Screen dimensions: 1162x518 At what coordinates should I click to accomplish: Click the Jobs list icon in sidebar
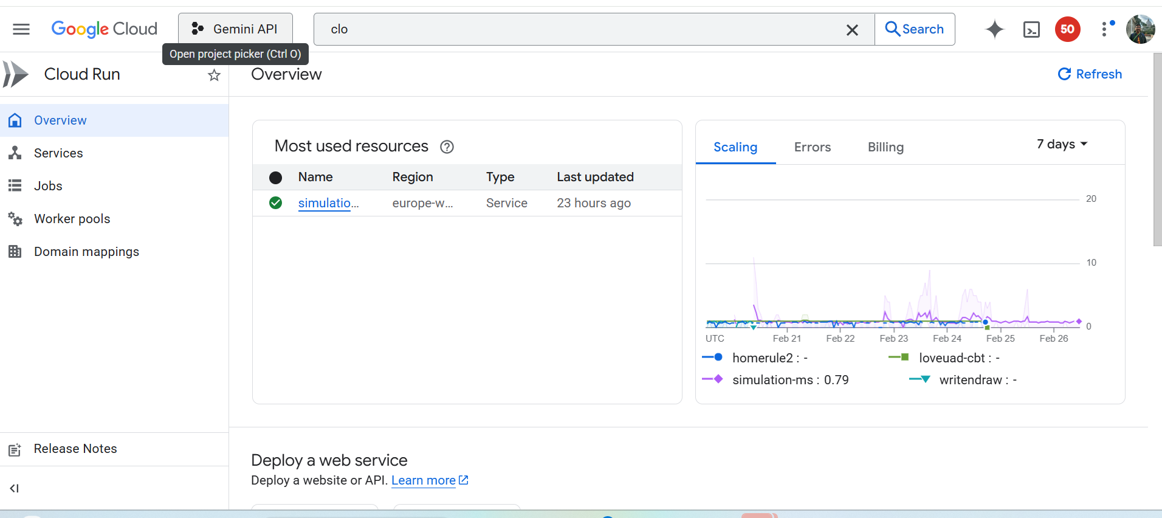(x=15, y=185)
